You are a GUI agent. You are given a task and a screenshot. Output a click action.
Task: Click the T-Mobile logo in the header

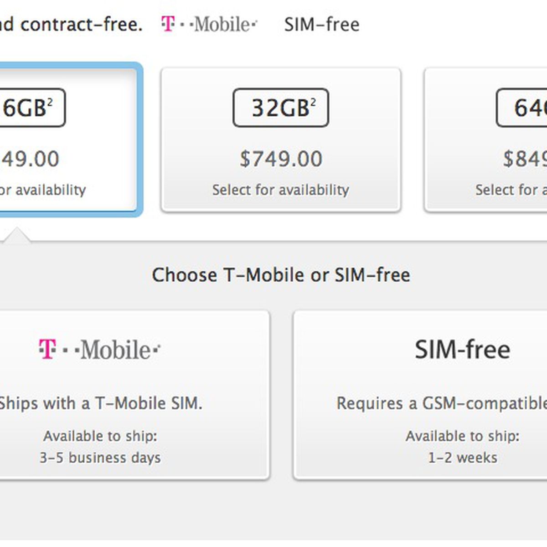coord(209,24)
